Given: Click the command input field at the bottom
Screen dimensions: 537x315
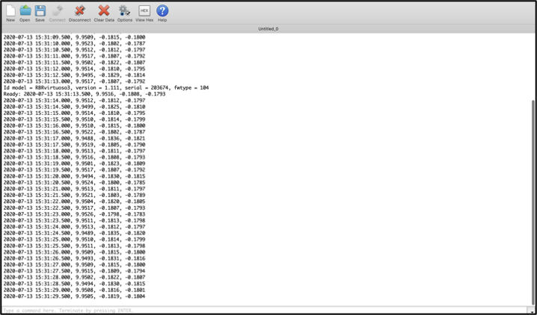Looking at the screenshot, I should [262, 311].
